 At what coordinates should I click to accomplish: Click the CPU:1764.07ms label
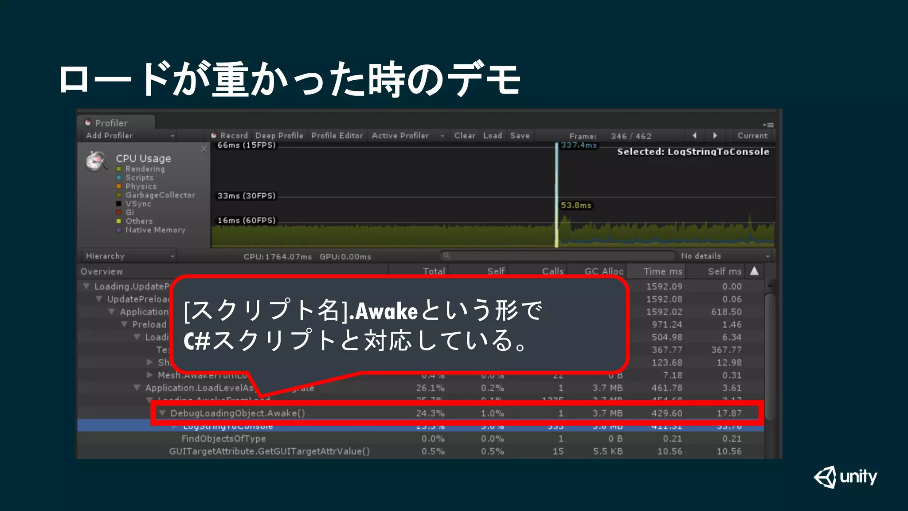pos(278,256)
